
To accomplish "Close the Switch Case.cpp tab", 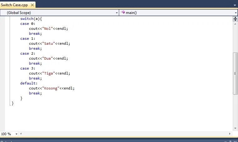I will tap(32, 5).
